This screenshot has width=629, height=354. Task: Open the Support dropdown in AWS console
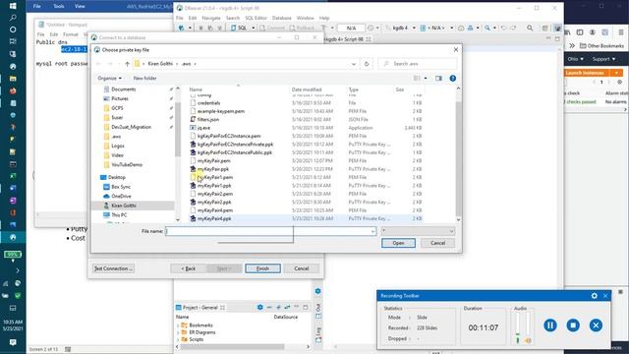[x=603, y=59]
